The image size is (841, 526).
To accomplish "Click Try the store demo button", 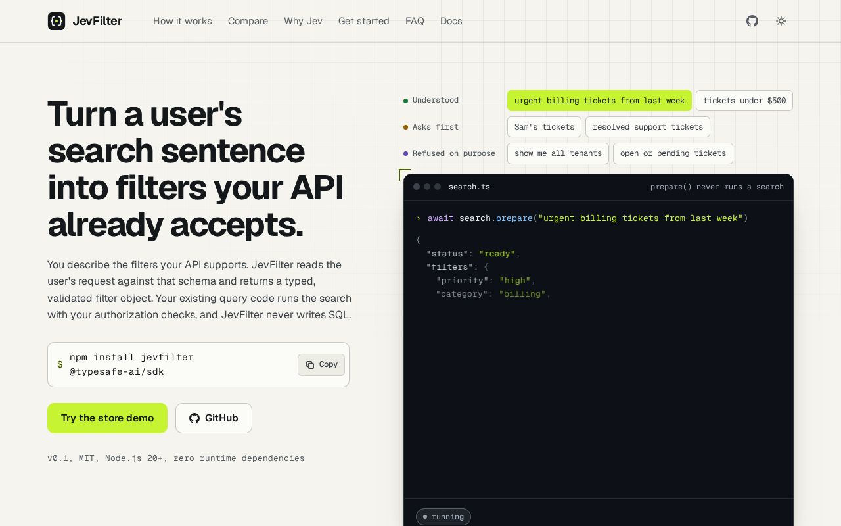I will click(107, 418).
